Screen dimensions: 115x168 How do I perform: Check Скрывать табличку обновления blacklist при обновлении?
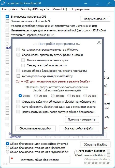[x=18, y=101]
